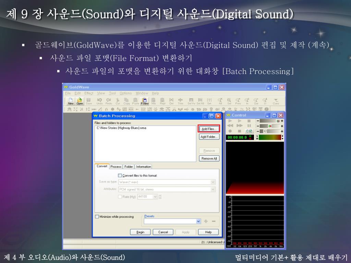The width and height of the screenshot is (351, 263).
Task: Click the 'Add Folder...' button
Action: (x=209, y=137)
